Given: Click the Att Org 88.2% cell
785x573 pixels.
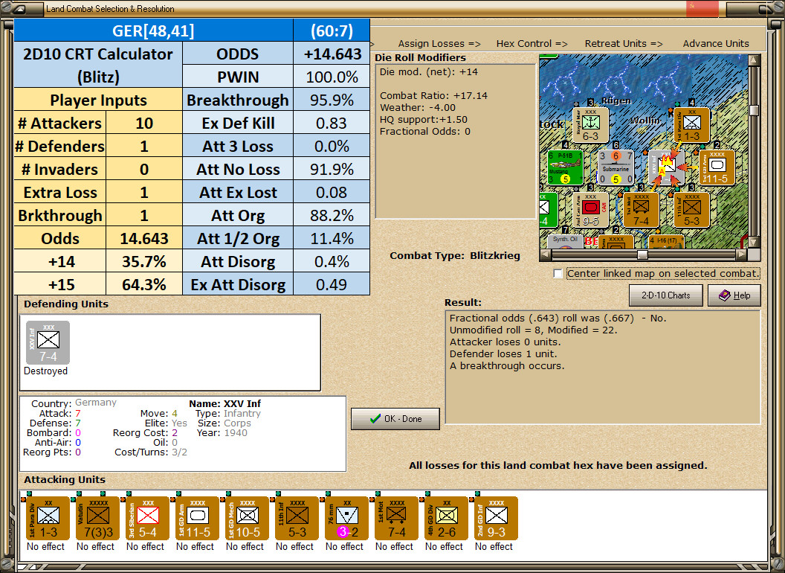Looking at the screenshot, I should pos(332,216).
